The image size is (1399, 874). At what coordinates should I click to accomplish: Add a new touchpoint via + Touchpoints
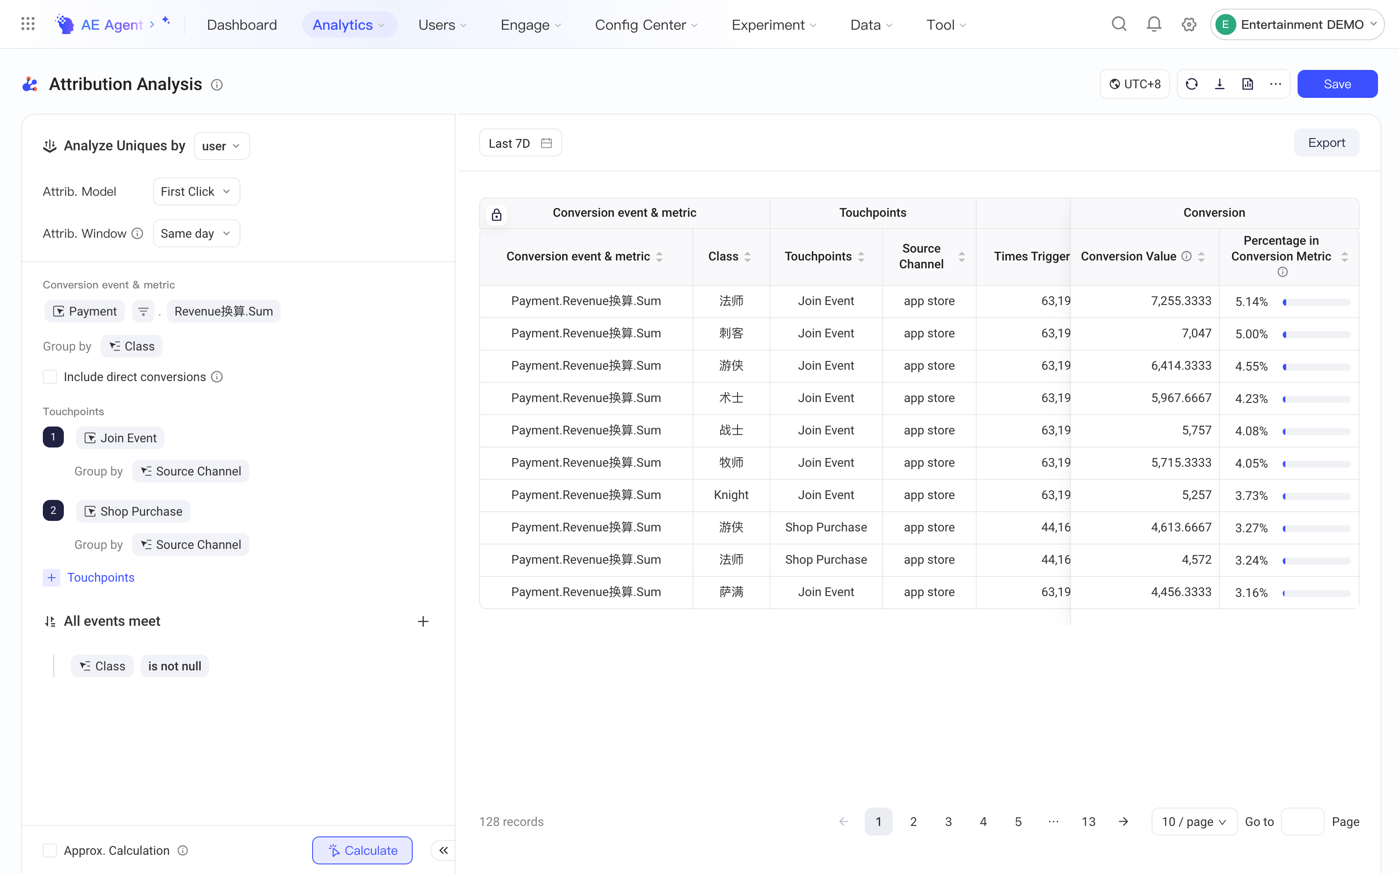(89, 577)
